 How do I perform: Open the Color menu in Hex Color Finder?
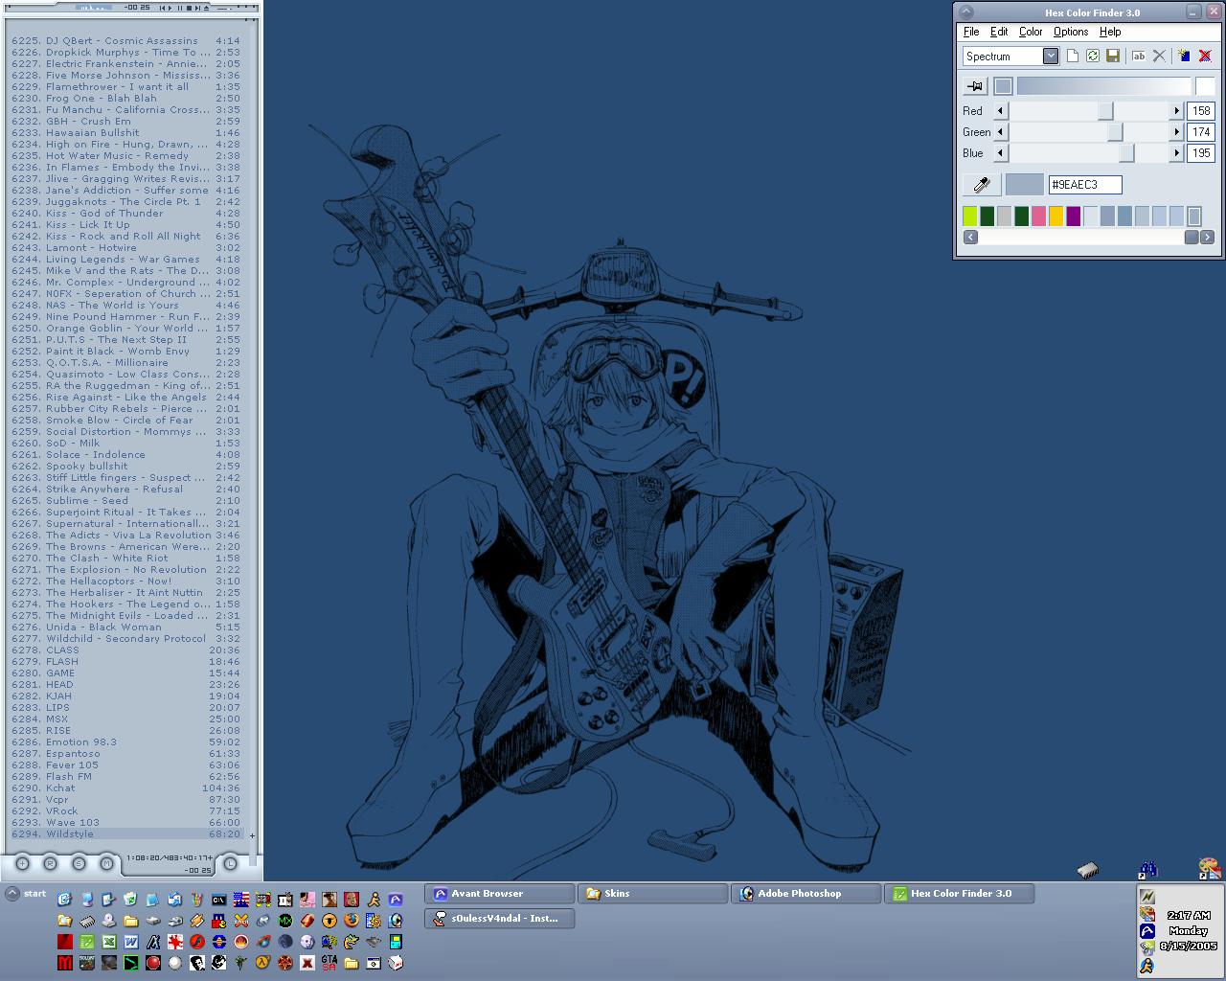(x=1031, y=32)
